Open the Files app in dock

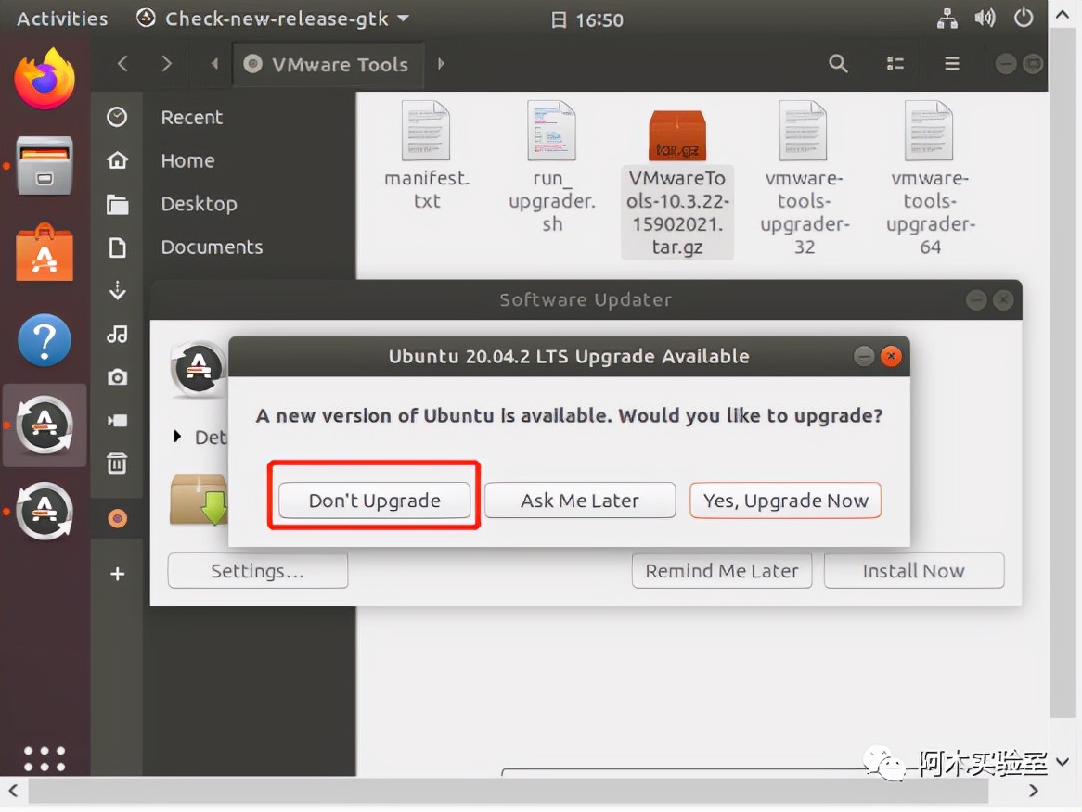pos(45,165)
